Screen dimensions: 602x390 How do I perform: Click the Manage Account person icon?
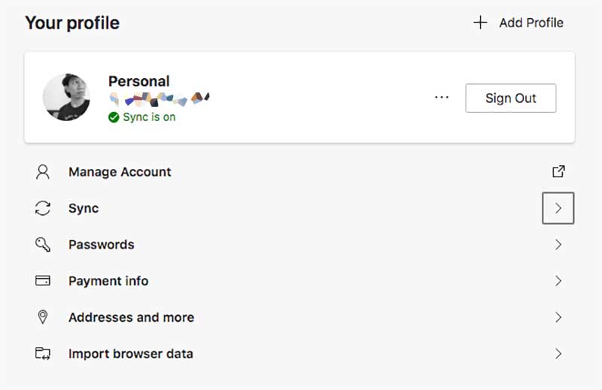tap(43, 172)
